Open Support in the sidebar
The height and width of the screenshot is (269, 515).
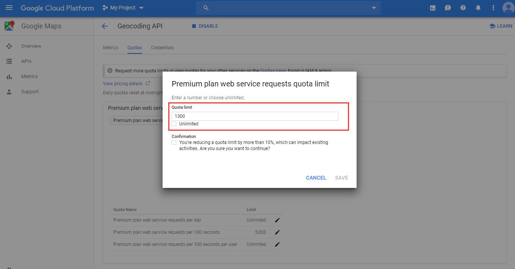[30, 92]
